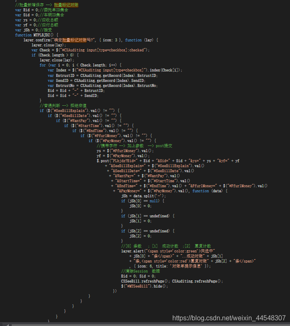Click the line starting 'var Index = $('
The height and width of the screenshot is (326, 290).
pos(115,70)
